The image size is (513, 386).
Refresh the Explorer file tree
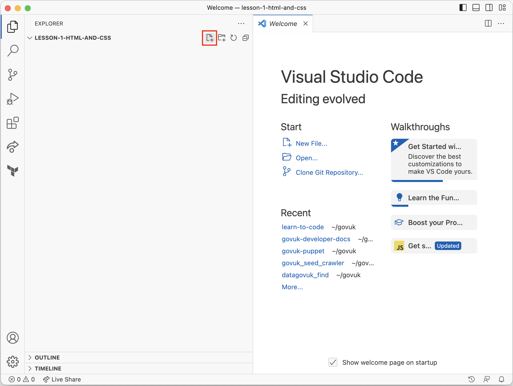[234, 38]
